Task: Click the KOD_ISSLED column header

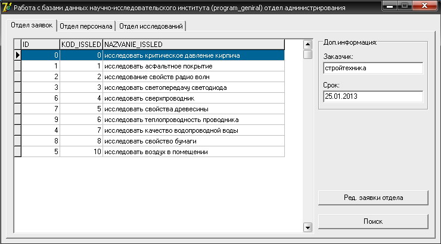Action: click(81, 45)
